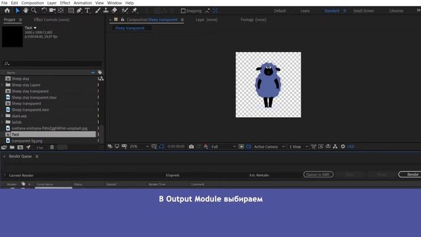Screen dimensions: 421x237
Task: Click the Home icon in the toolbar
Action: click(7, 11)
